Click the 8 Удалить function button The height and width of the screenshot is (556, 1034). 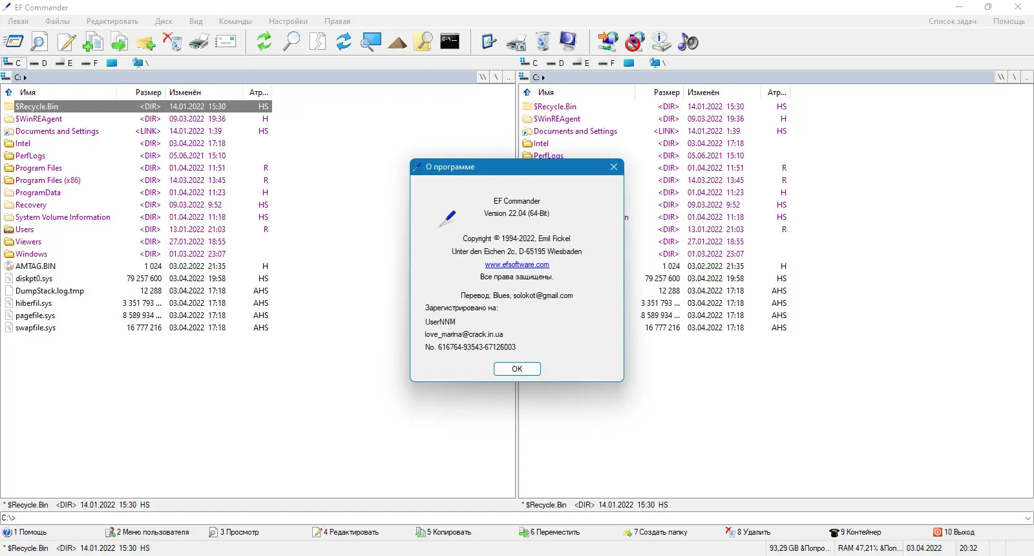pos(748,532)
